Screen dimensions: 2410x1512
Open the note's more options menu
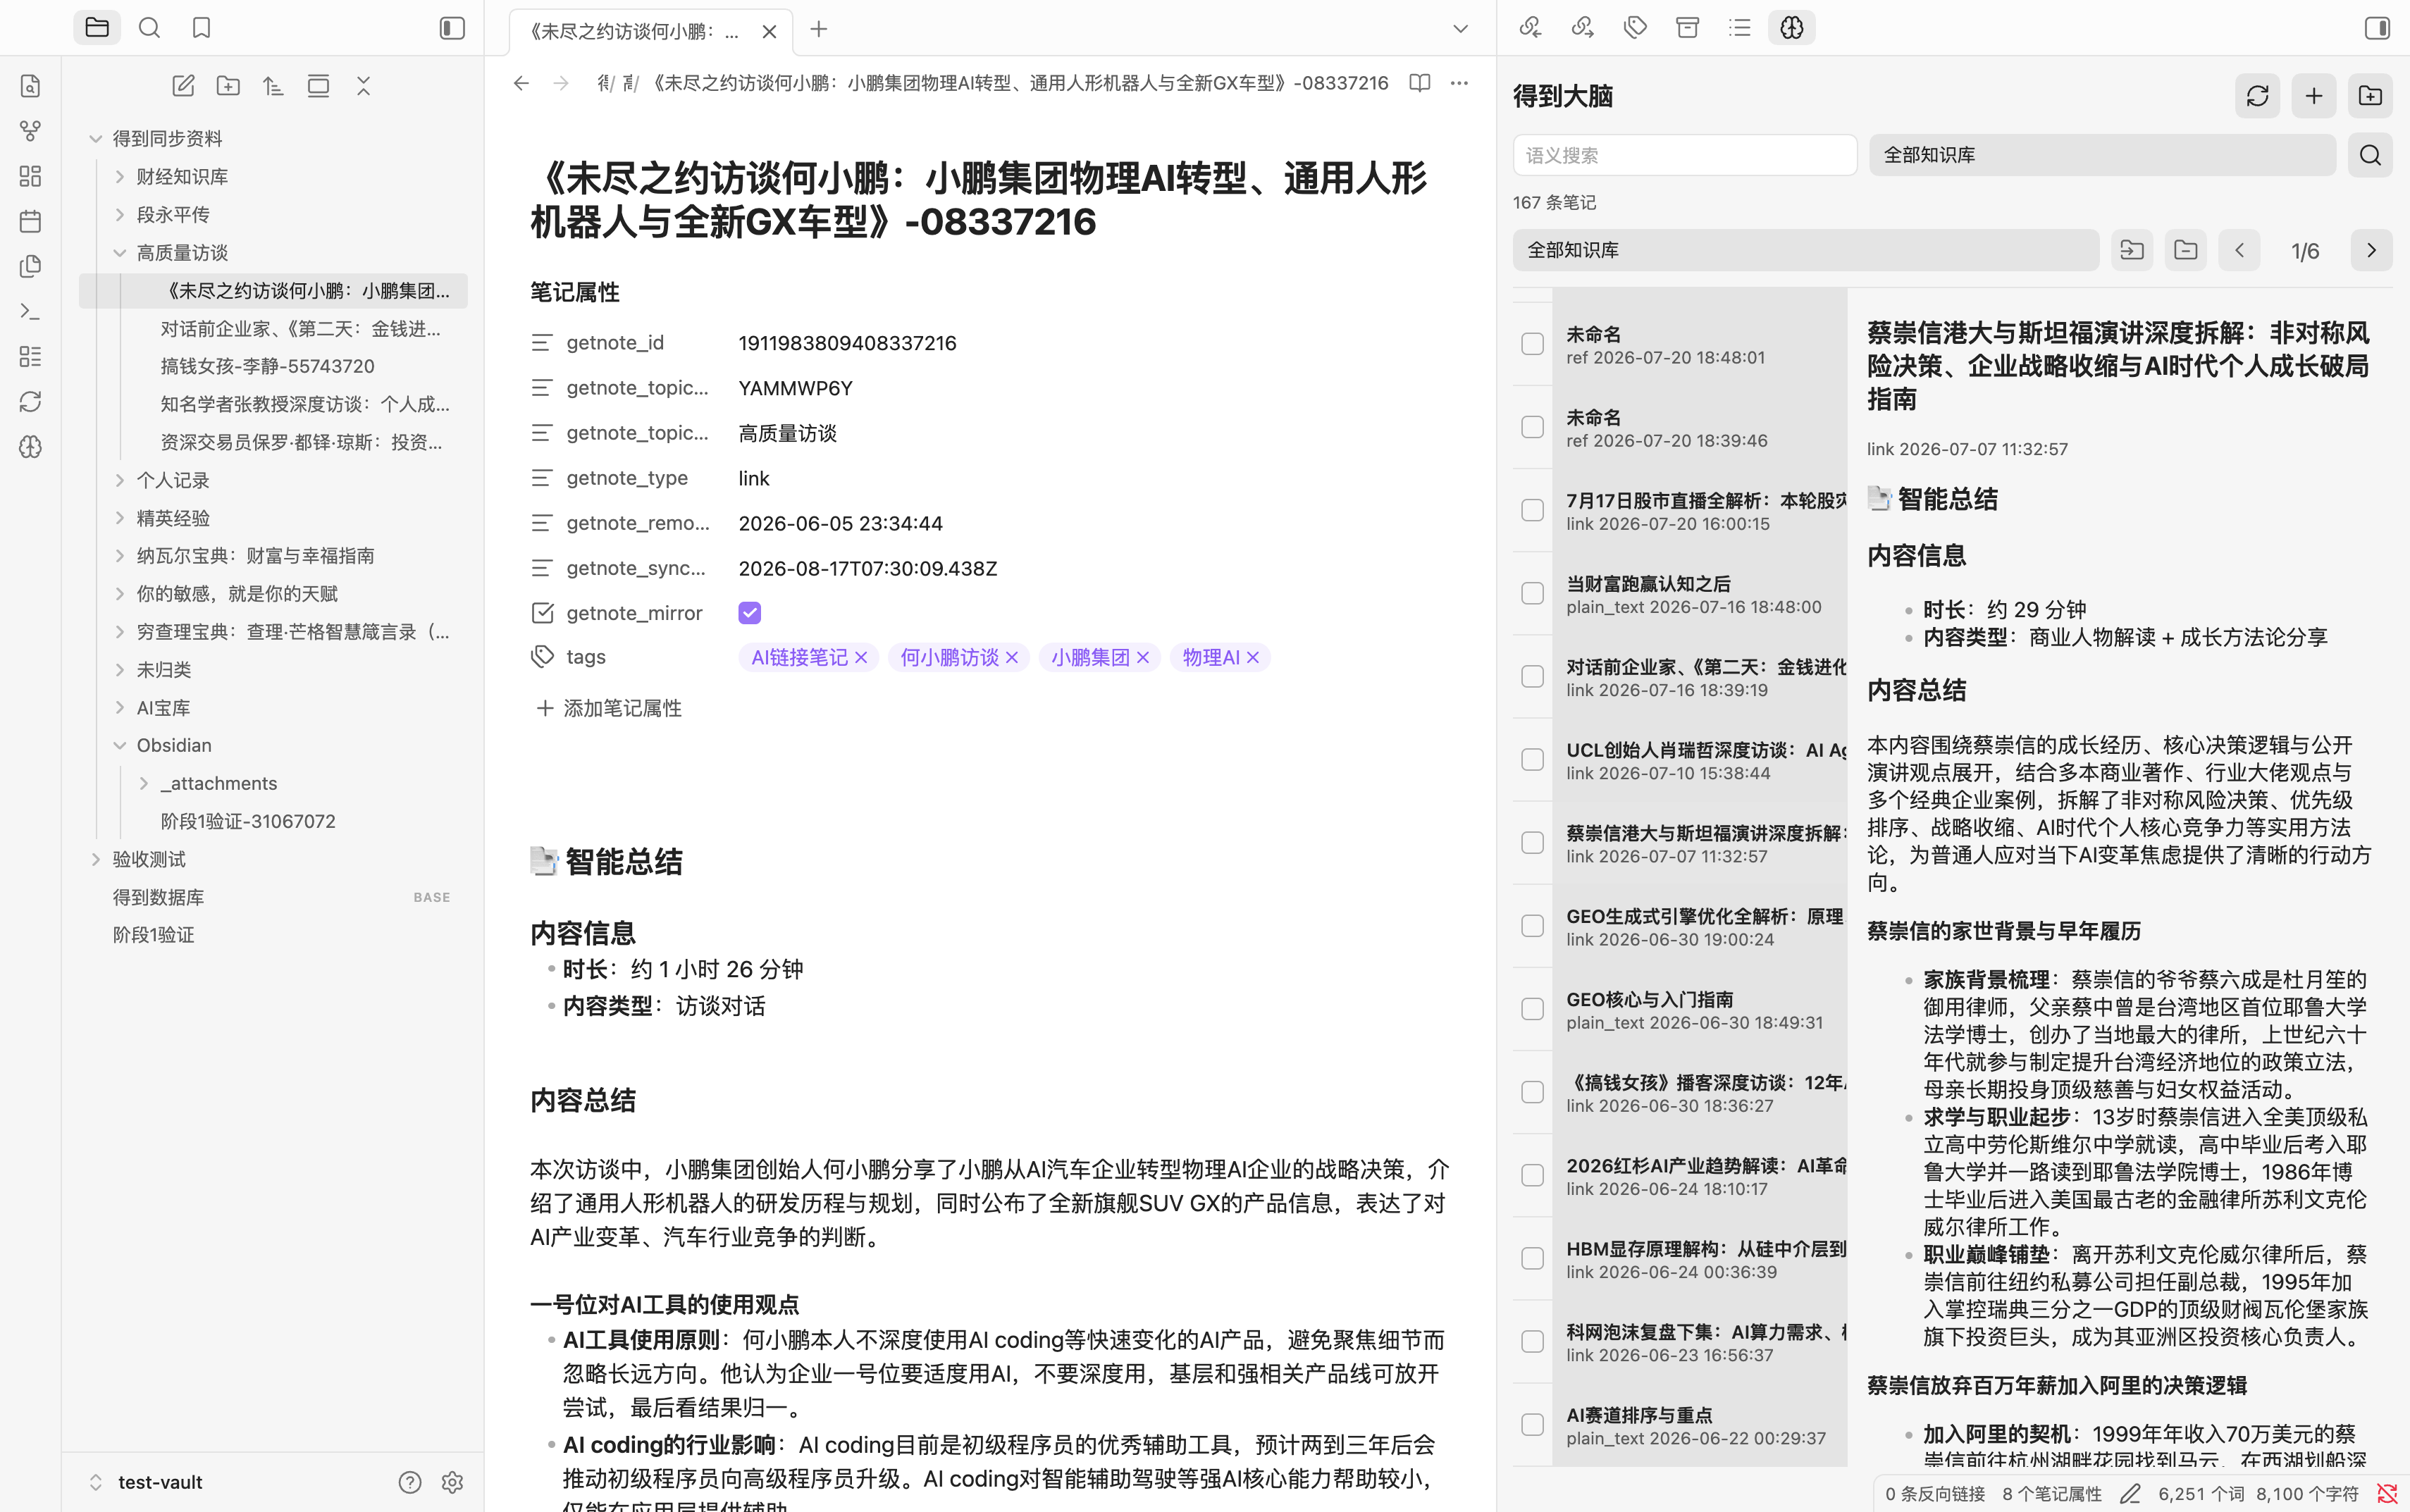pyautogui.click(x=1460, y=83)
